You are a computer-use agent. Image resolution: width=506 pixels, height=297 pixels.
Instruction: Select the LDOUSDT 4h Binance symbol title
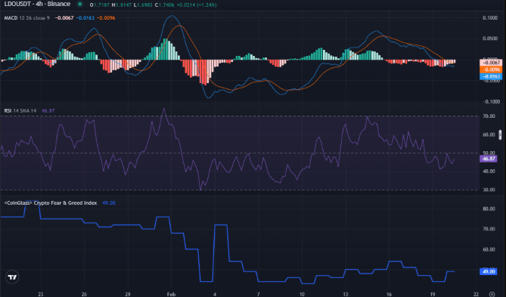point(37,4)
